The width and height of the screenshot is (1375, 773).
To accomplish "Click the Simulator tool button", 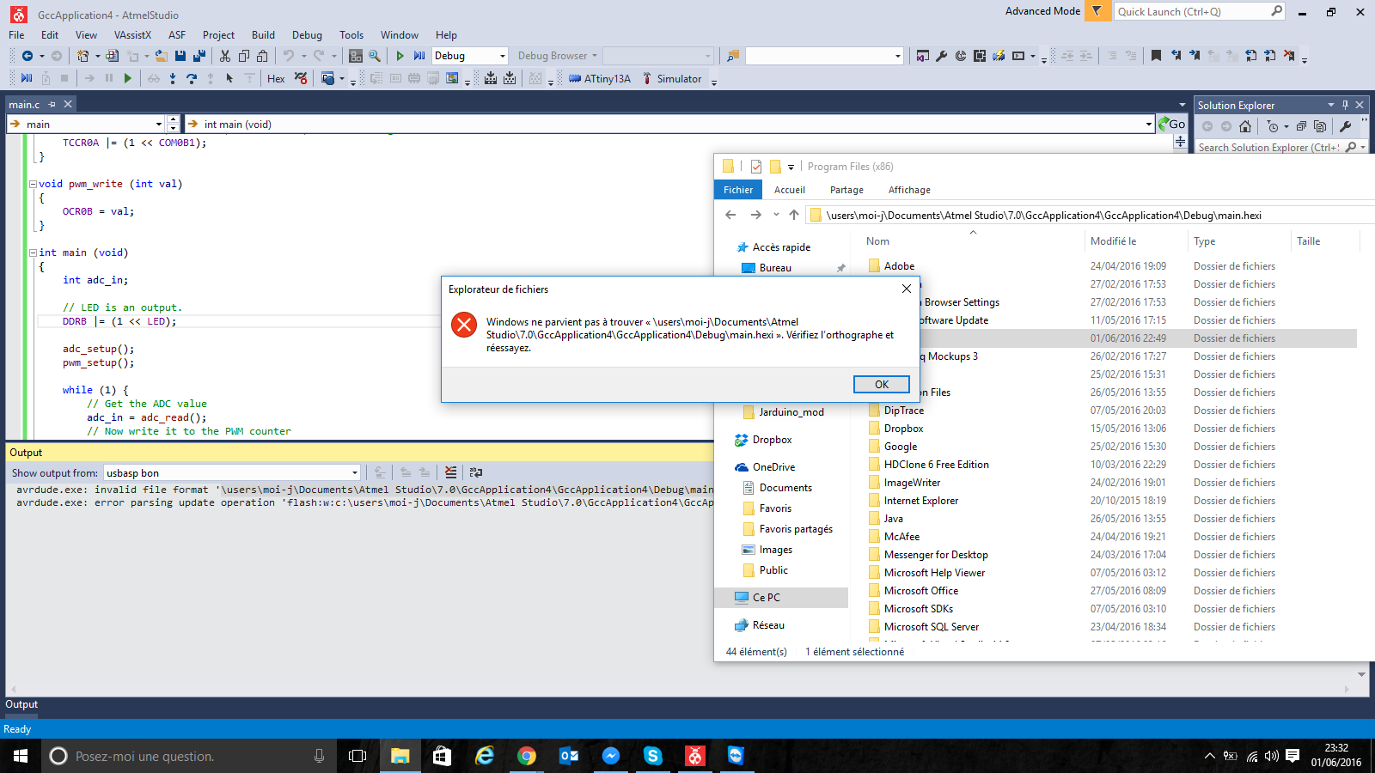I will click(x=672, y=78).
